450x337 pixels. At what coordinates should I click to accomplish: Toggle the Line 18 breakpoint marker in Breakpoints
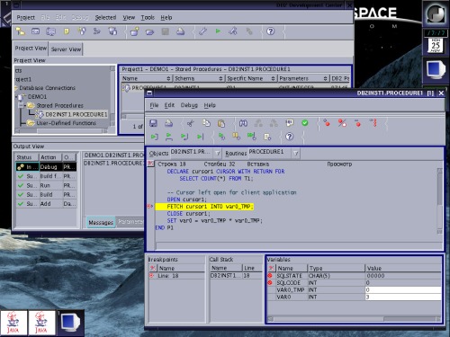152,276
